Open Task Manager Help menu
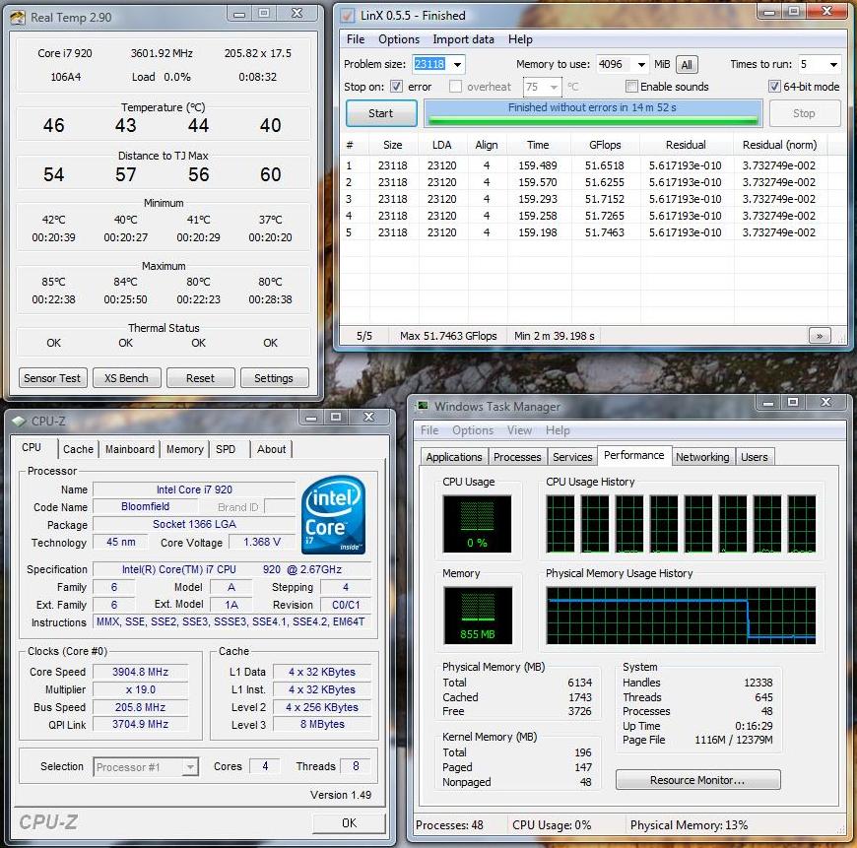The image size is (857, 848). pos(558,430)
